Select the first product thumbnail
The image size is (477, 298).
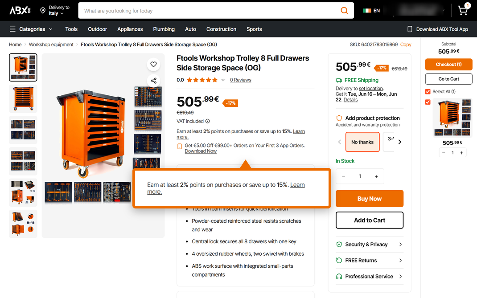click(23, 68)
